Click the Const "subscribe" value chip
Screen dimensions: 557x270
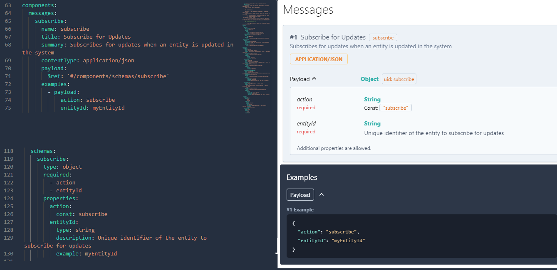pyautogui.click(x=395, y=107)
